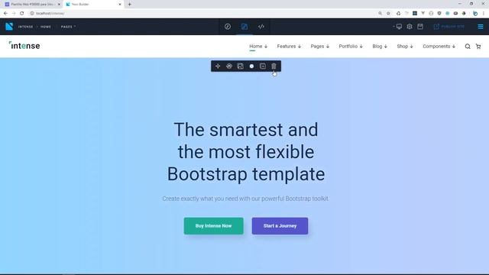489x275 pixels.
Task: Click the browser zoom magnifier icon
Action: click(380, 14)
